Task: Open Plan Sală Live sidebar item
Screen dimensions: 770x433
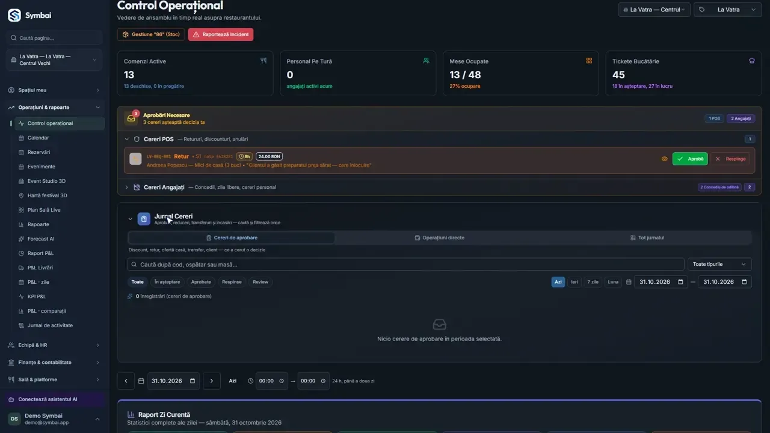Action: tap(60, 210)
